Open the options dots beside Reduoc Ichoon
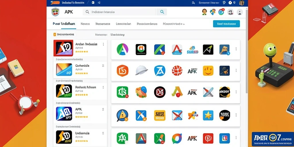The height and width of the screenshot is (147, 294). 103,87
